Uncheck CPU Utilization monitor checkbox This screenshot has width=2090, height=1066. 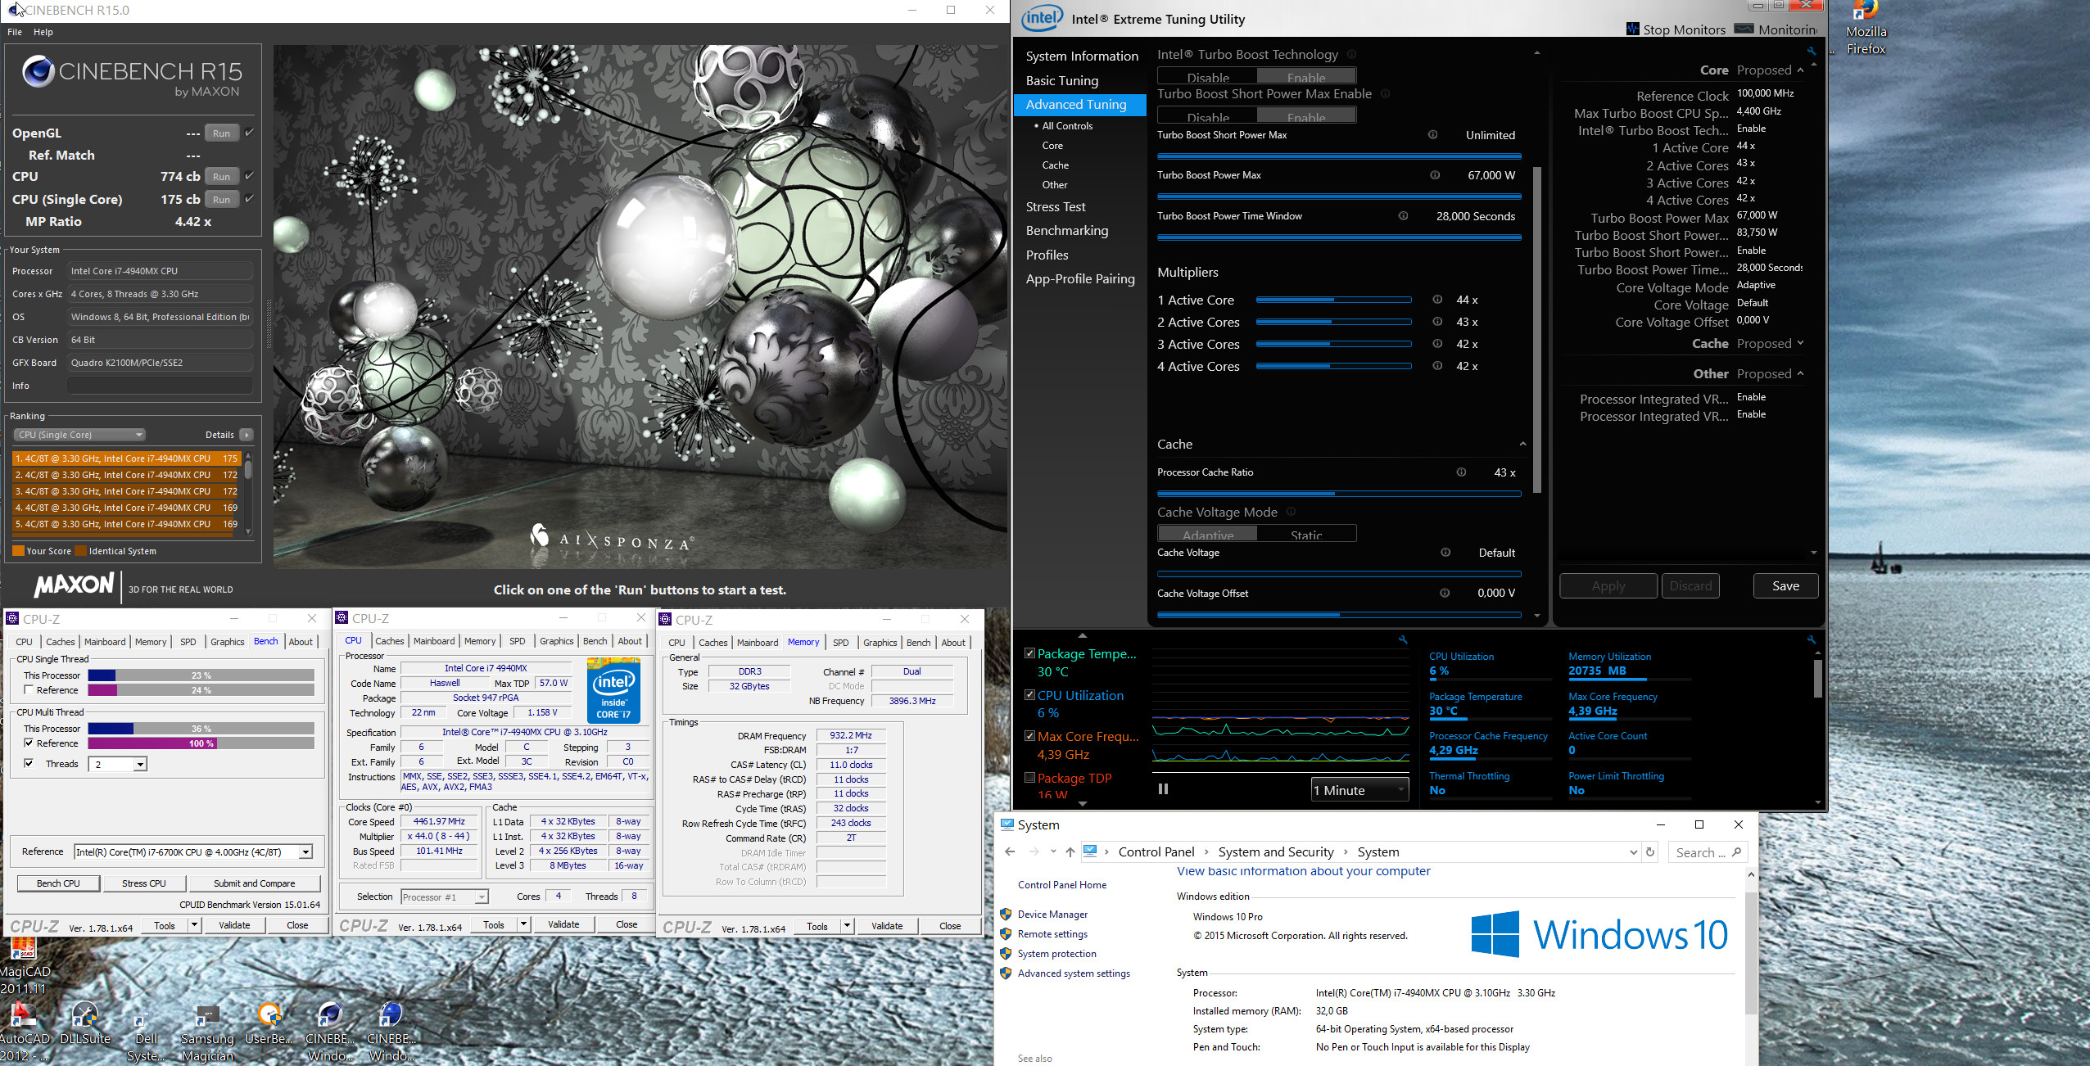pos(1030,695)
